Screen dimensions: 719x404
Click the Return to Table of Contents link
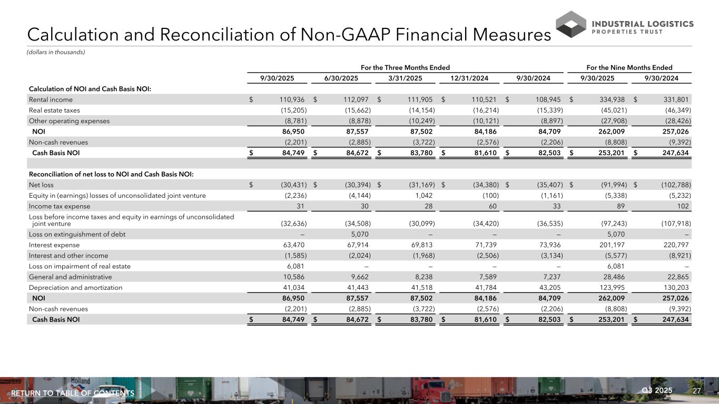pos(73,393)
